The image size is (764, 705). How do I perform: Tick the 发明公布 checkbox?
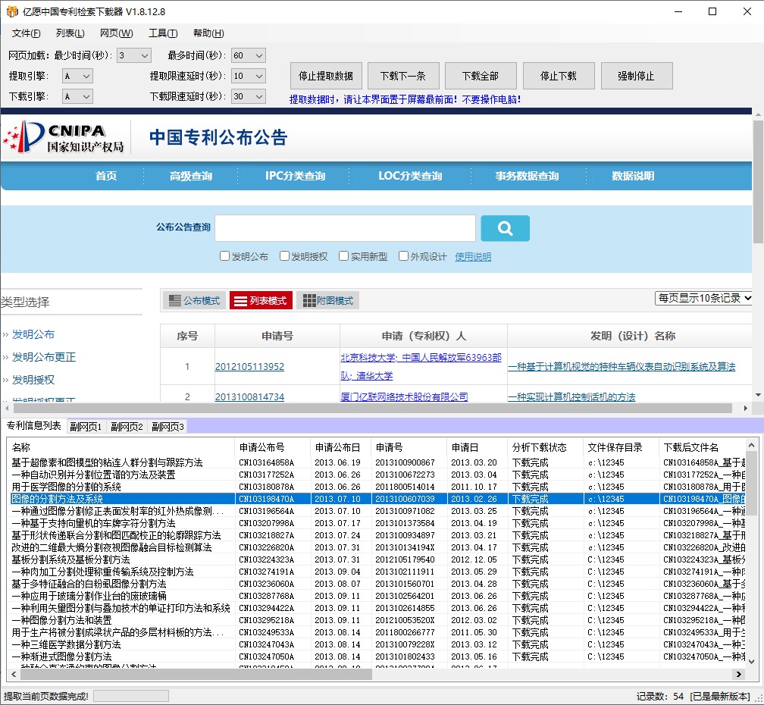pos(224,255)
